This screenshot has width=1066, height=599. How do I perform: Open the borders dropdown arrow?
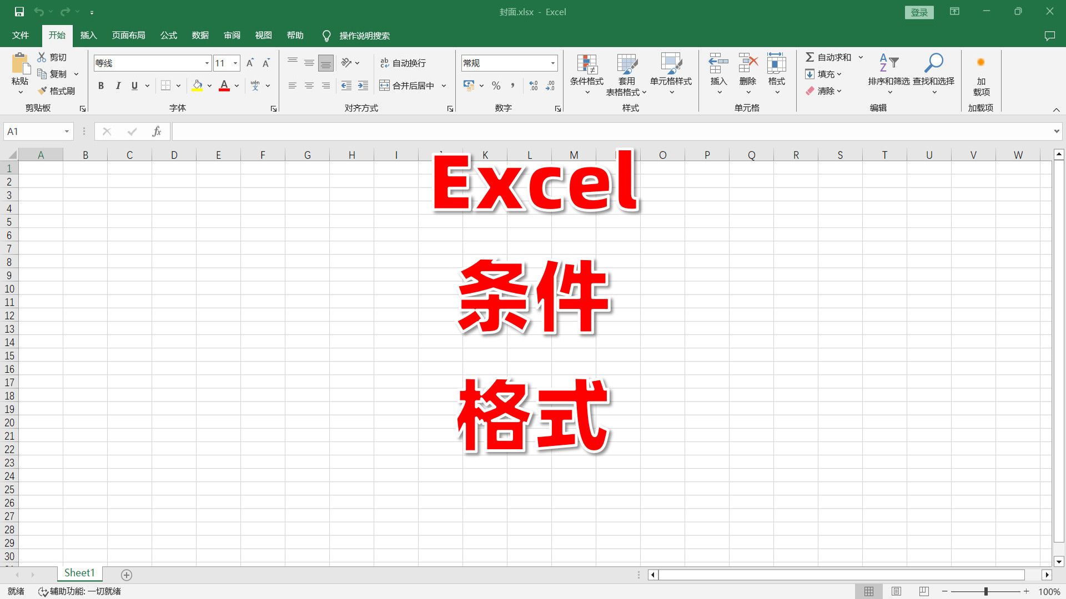tap(178, 85)
